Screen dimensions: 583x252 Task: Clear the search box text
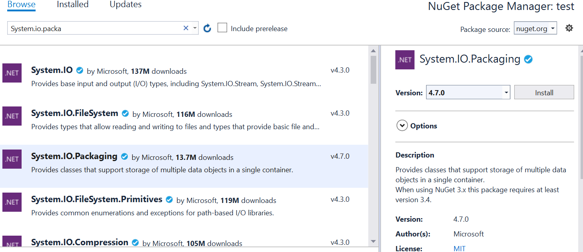[186, 28]
